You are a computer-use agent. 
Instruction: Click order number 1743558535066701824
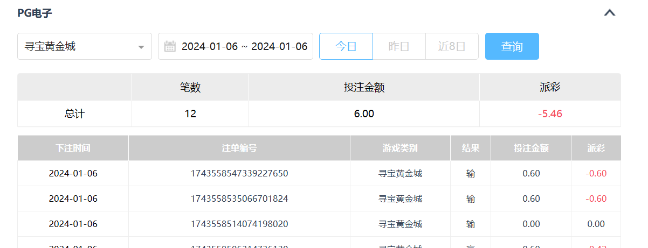click(x=239, y=199)
